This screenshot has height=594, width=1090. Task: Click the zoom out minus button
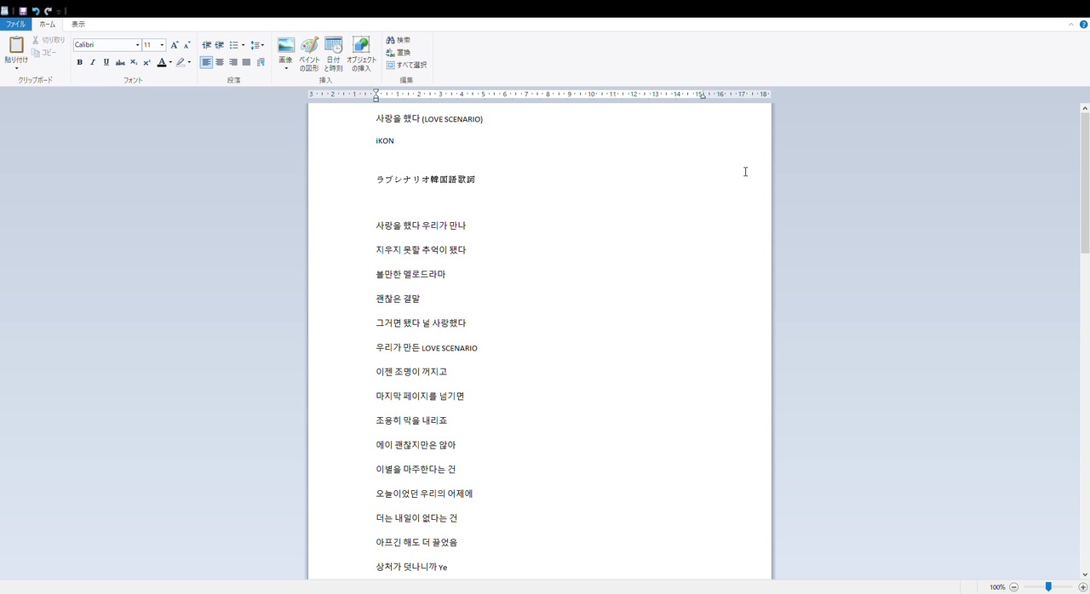[1014, 587]
